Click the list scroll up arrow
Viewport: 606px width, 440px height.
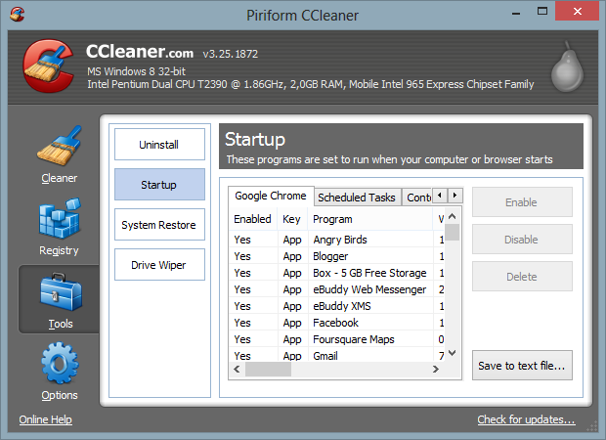(x=453, y=216)
